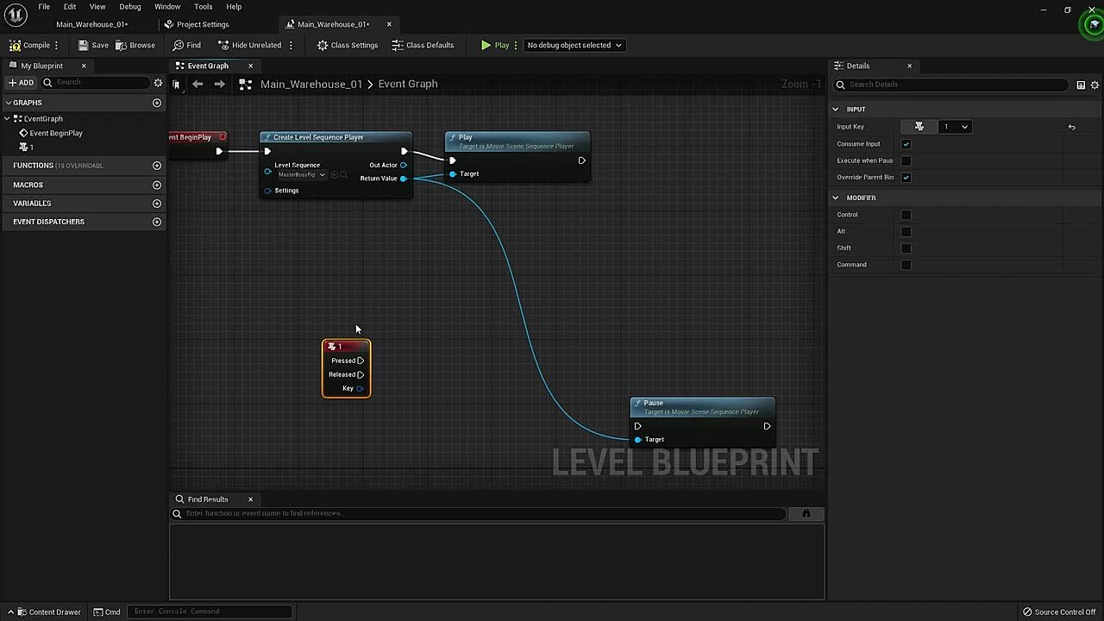The width and height of the screenshot is (1104, 621).
Task: Add a new variable with plus icon
Action: point(157,204)
